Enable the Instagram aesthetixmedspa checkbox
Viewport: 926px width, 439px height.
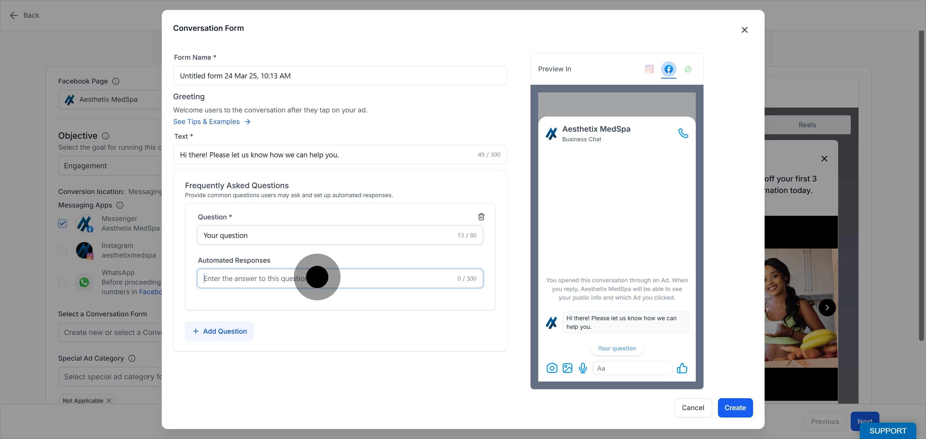(63, 250)
